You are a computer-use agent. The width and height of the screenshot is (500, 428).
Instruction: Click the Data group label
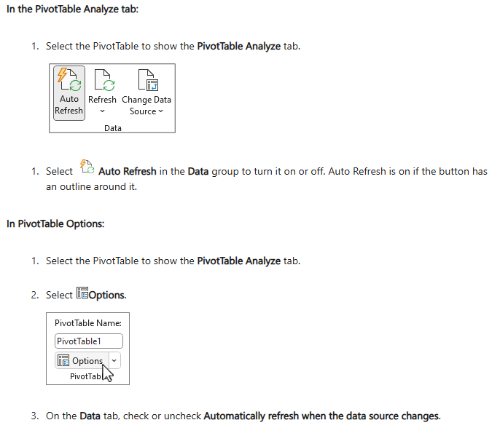(113, 128)
